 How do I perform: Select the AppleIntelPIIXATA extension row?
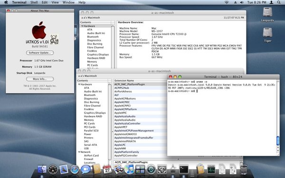click(x=140, y=141)
